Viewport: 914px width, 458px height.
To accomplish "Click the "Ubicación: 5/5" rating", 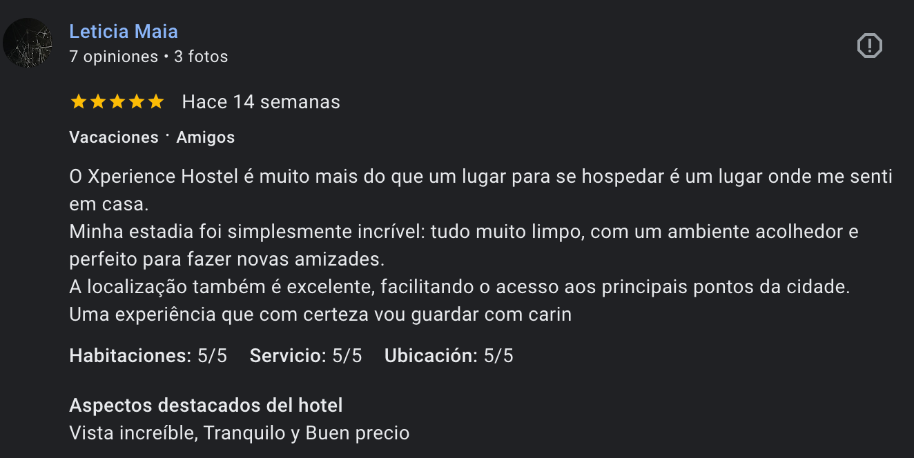I will click(449, 356).
